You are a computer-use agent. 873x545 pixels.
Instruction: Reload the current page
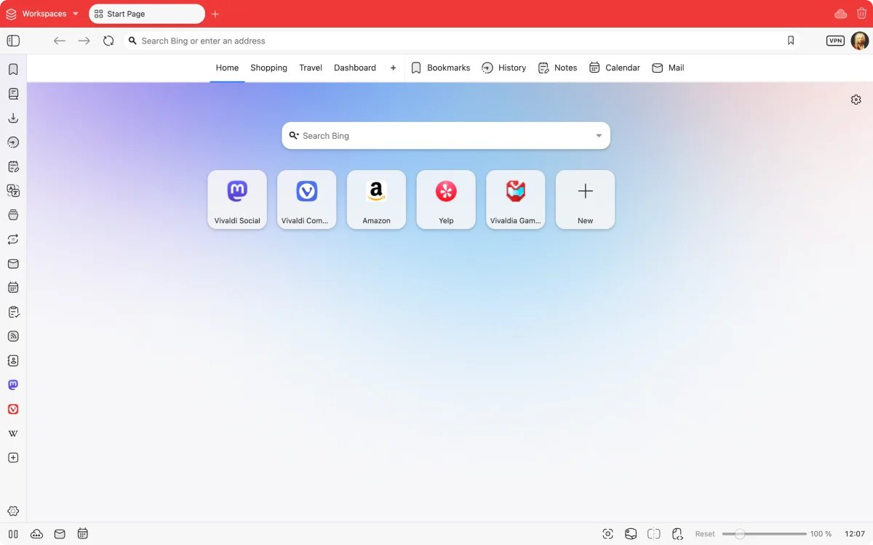pos(108,41)
